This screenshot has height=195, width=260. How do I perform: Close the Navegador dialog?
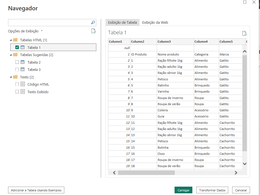click(x=254, y=2)
